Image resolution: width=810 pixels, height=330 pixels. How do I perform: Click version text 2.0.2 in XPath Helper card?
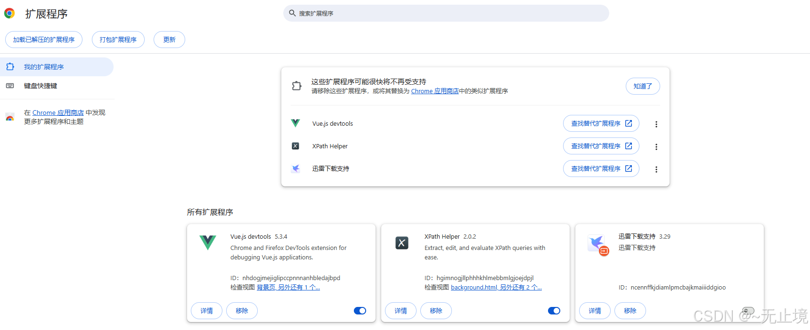click(470, 237)
